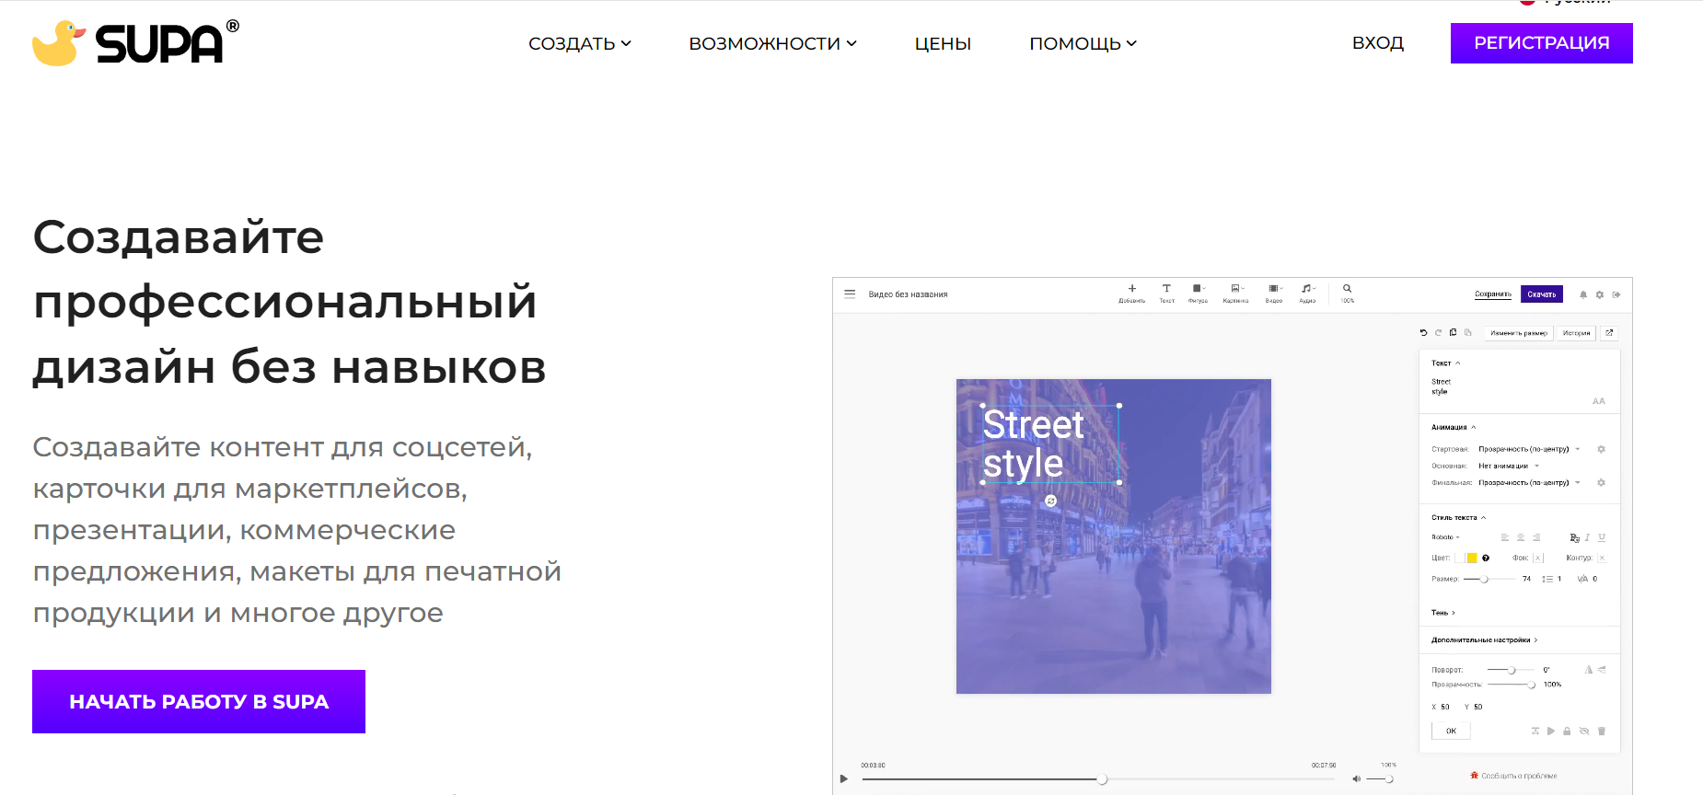This screenshot has width=1703, height=795.
Task: Click the white Цвет color swatch
Action: pyautogui.click(x=1460, y=558)
